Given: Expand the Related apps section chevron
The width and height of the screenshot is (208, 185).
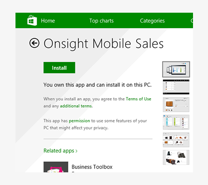Looking at the screenshot, I should click(76, 151).
